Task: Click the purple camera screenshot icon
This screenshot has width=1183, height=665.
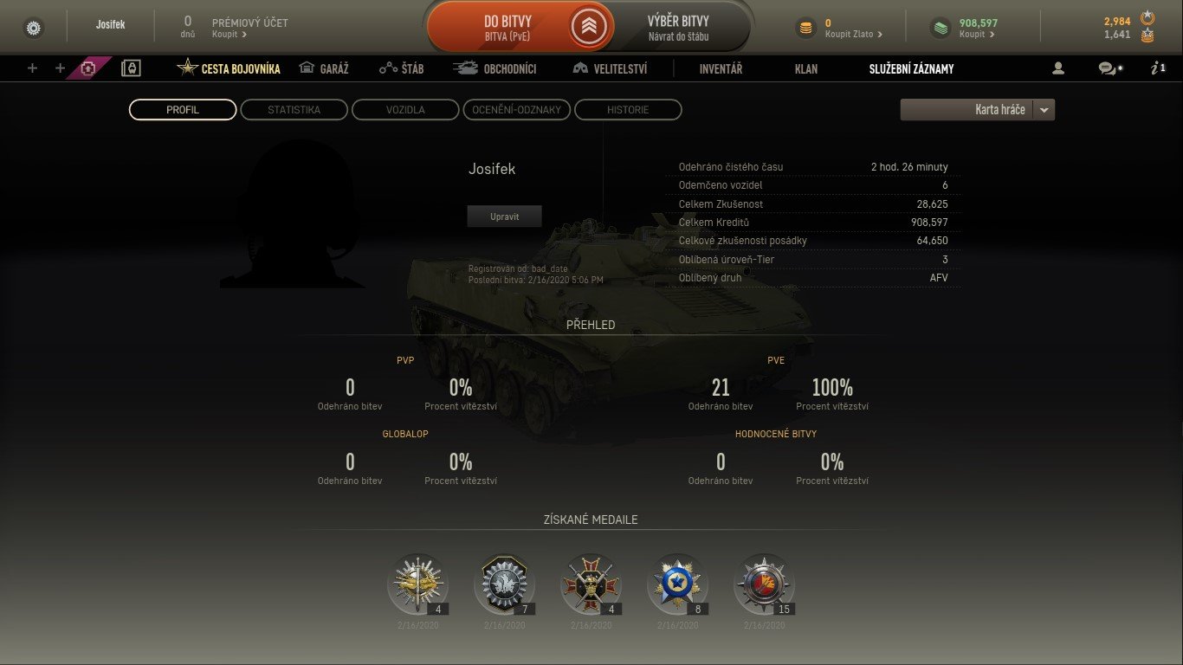Action: (88, 68)
